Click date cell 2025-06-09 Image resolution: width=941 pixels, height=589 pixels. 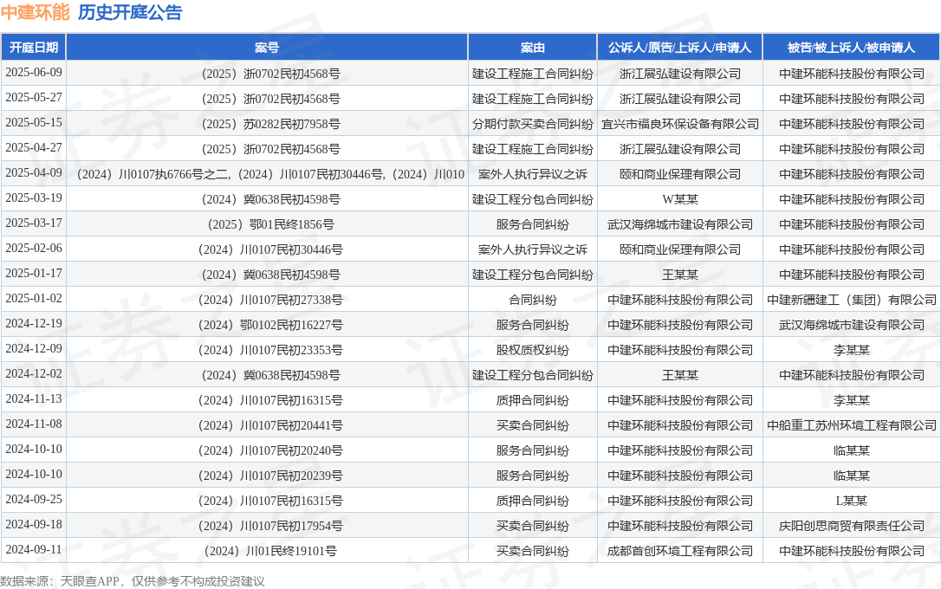(34, 73)
